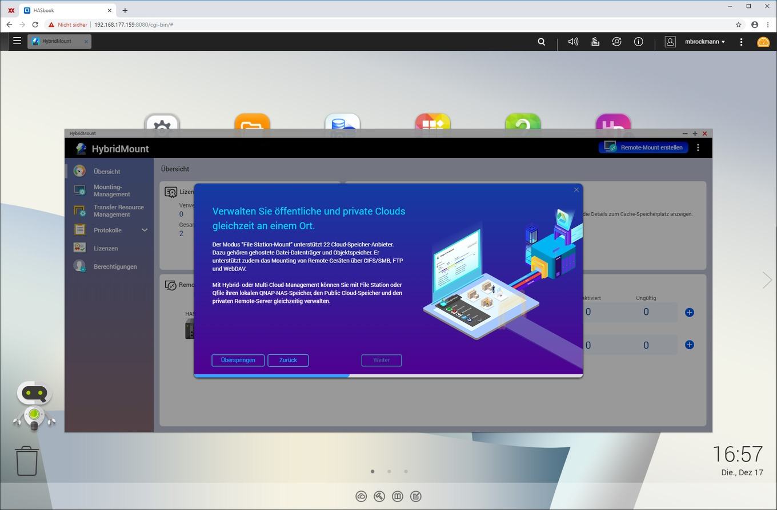Select Mounting-Management in sidebar
Image resolution: width=777 pixels, height=510 pixels.
(x=109, y=191)
